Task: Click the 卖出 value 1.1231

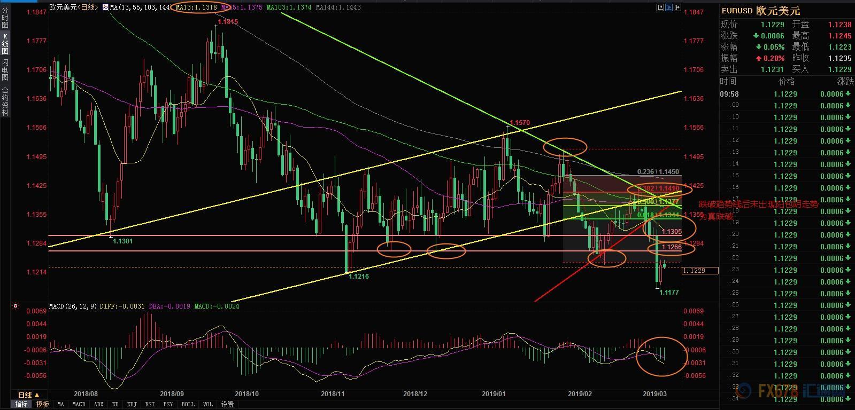Action: coord(773,69)
